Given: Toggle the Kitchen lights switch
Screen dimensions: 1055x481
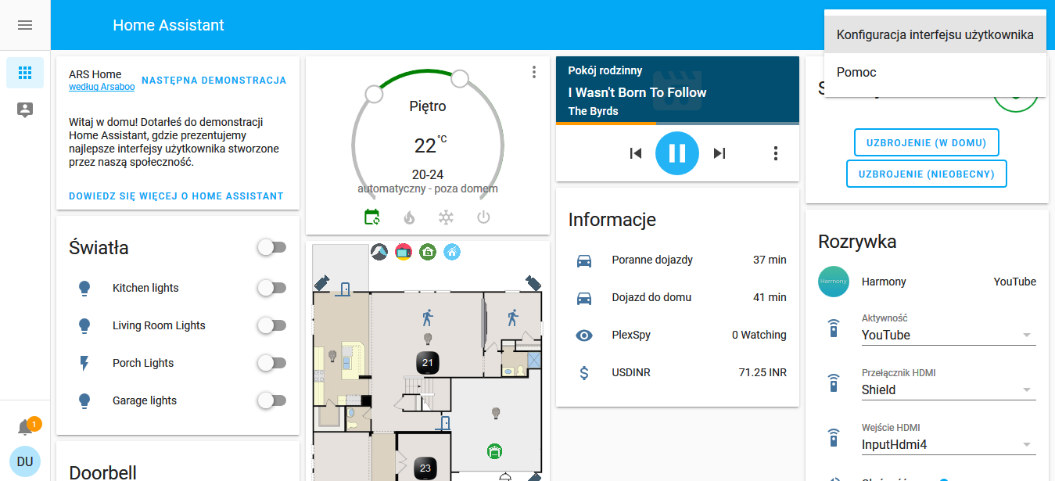Looking at the screenshot, I should (x=271, y=288).
